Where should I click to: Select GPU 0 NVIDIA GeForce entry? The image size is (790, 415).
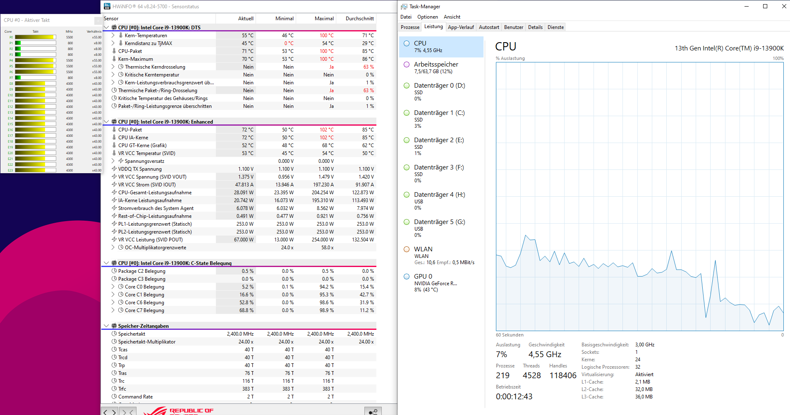click(441, 283)
